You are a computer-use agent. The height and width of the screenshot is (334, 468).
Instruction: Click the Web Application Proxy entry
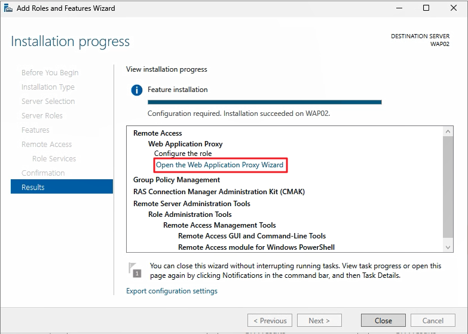click(x=185, y=144)
